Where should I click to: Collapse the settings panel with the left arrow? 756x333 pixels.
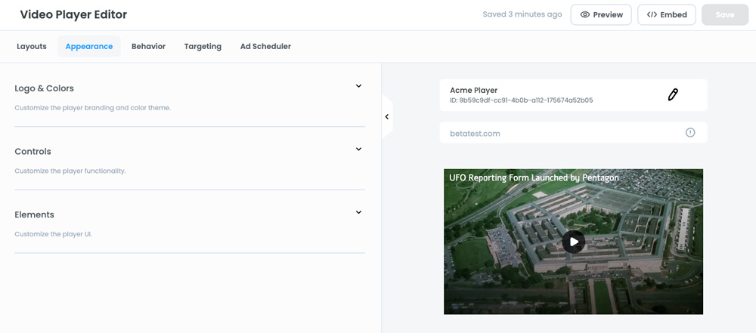click(x=387, y=117)
